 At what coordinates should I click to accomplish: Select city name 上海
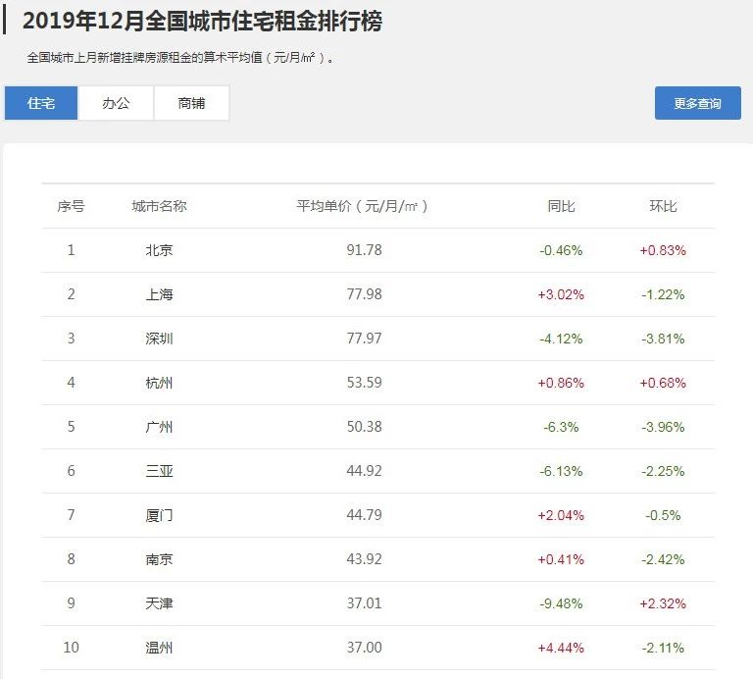[x=159, y=294]
